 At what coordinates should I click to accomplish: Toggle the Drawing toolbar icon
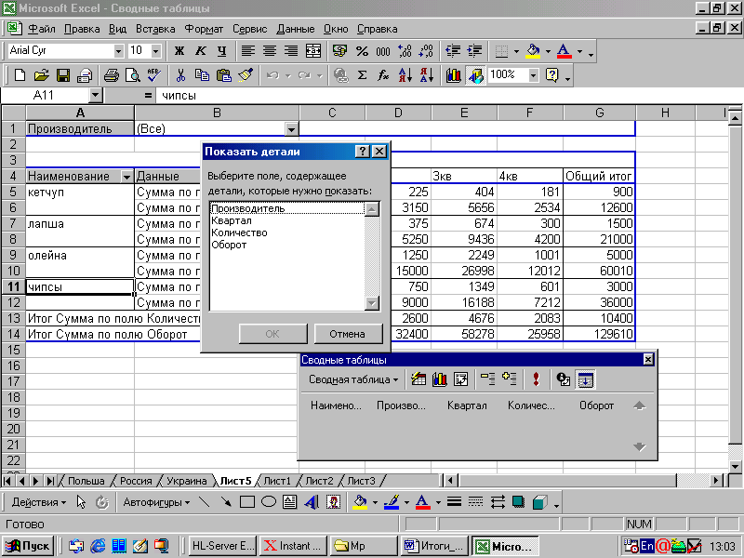(475, 75)
